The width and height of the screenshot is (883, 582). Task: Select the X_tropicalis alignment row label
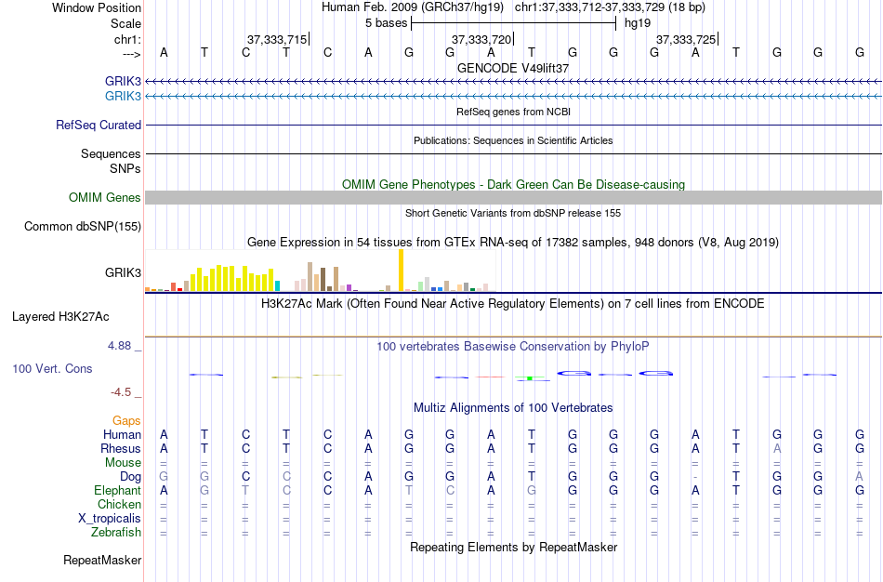[x=110, y=519]
